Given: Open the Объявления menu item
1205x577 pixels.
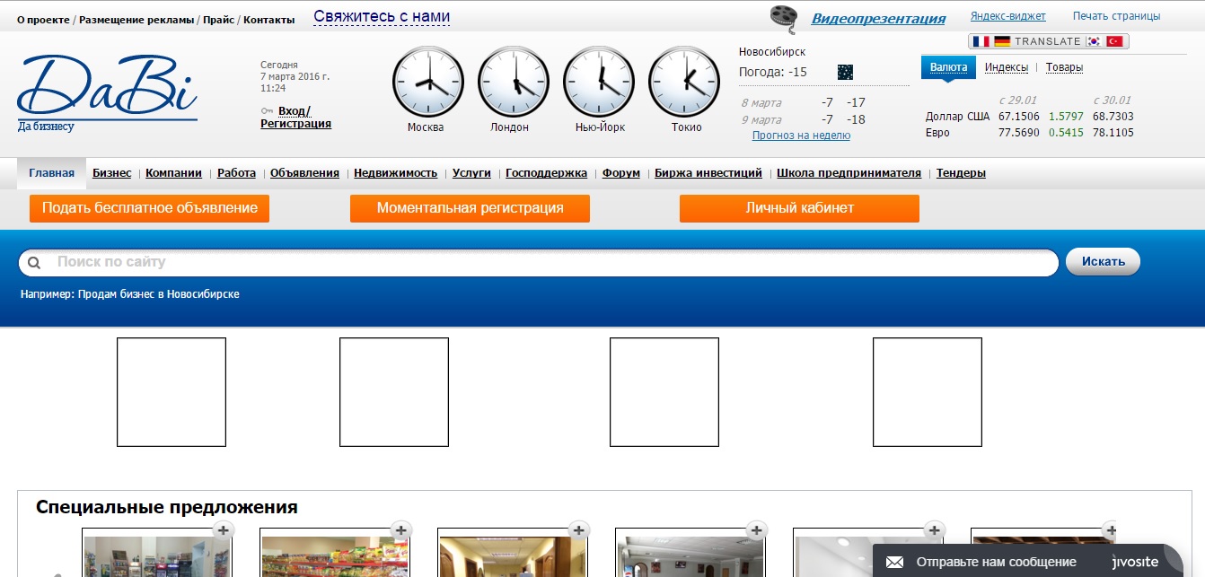Looking at the screenshot, I should click(x=304, y=173).
